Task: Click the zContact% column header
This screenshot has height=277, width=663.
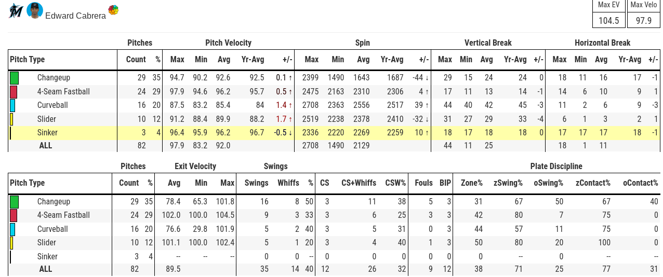Action: pyautogui.click(x=593, y=183)
